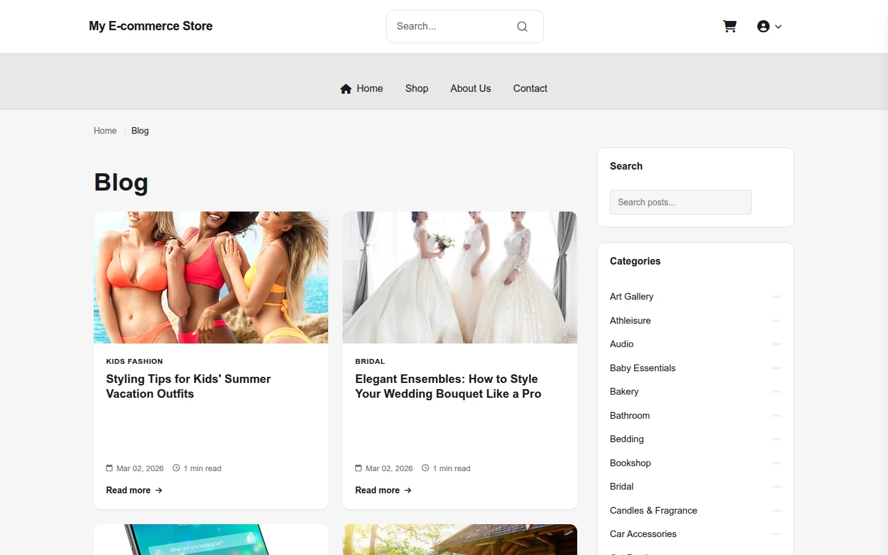The width and height of the screenshot is (888, 555).
Task: Click arrow beside Wedding Bouquet Read more
Action: 408,490
